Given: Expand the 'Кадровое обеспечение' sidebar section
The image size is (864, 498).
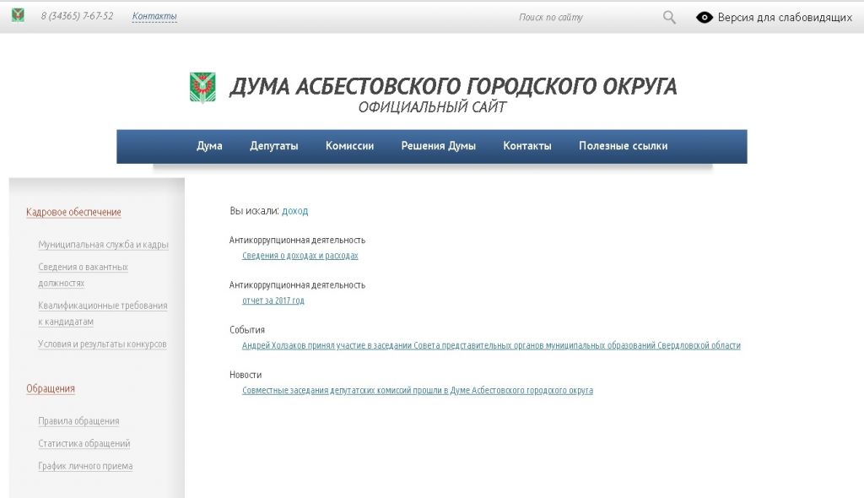Looking at the screenshot, I should (73, 212).
